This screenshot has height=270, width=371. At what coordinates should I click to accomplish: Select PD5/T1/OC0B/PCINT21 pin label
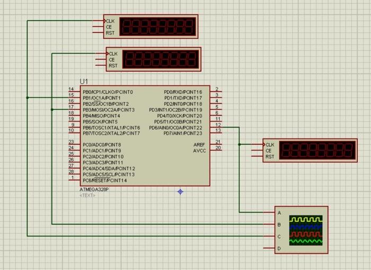pos(178,121)
